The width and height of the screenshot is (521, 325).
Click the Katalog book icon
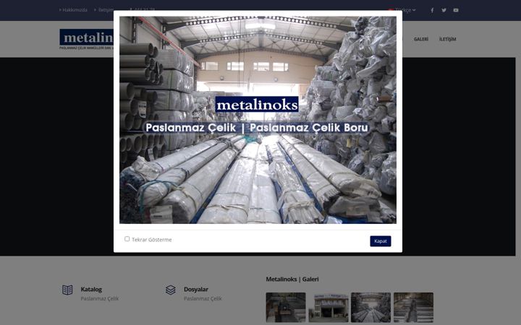coord(67,290)
